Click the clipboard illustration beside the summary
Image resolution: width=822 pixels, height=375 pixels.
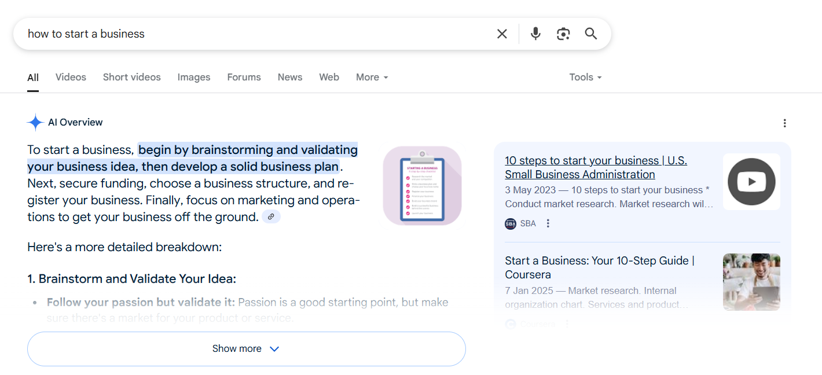422,185
